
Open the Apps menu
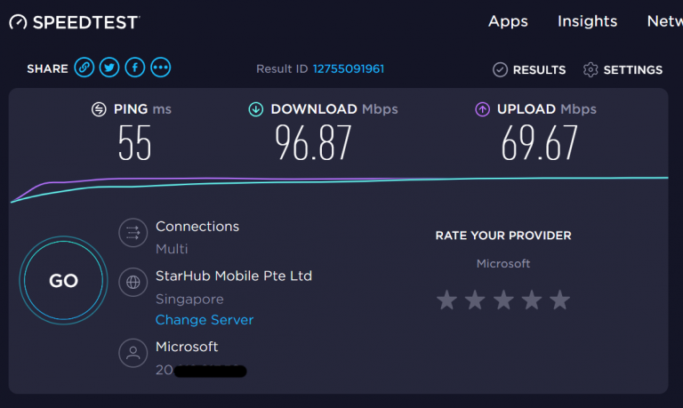(x=508, y=21)
